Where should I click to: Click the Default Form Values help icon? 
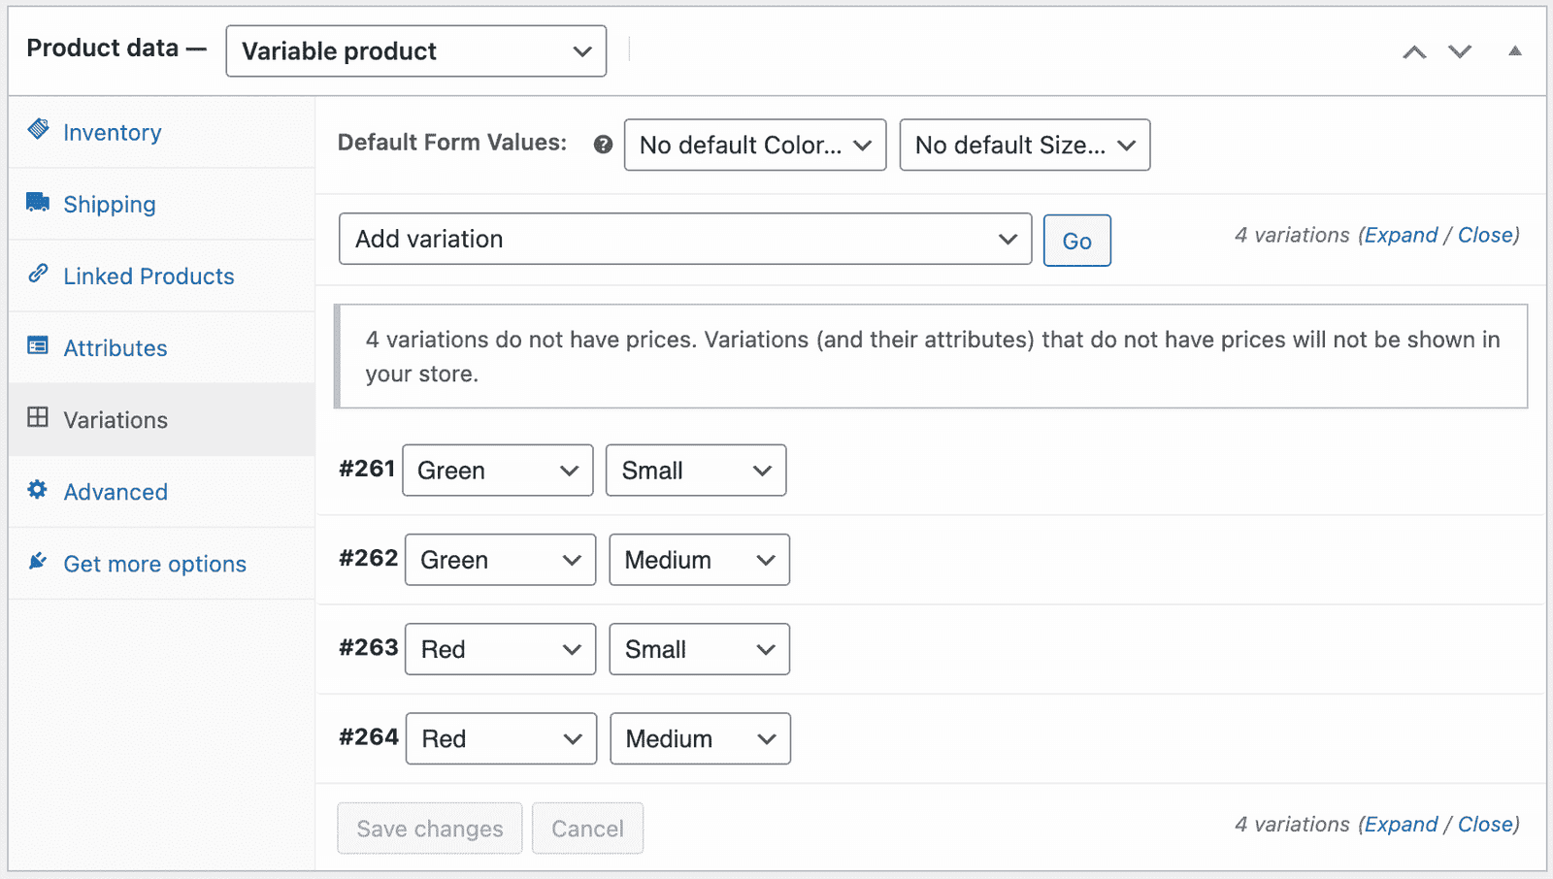coord(603,145)
